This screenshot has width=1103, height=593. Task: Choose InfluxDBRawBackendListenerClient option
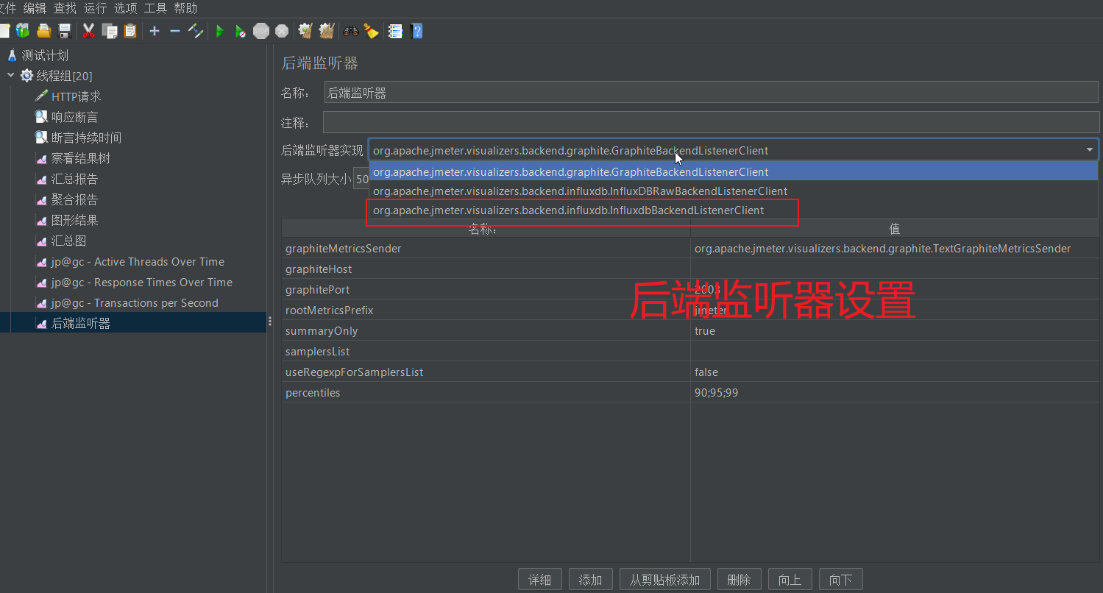coord(733,191)
